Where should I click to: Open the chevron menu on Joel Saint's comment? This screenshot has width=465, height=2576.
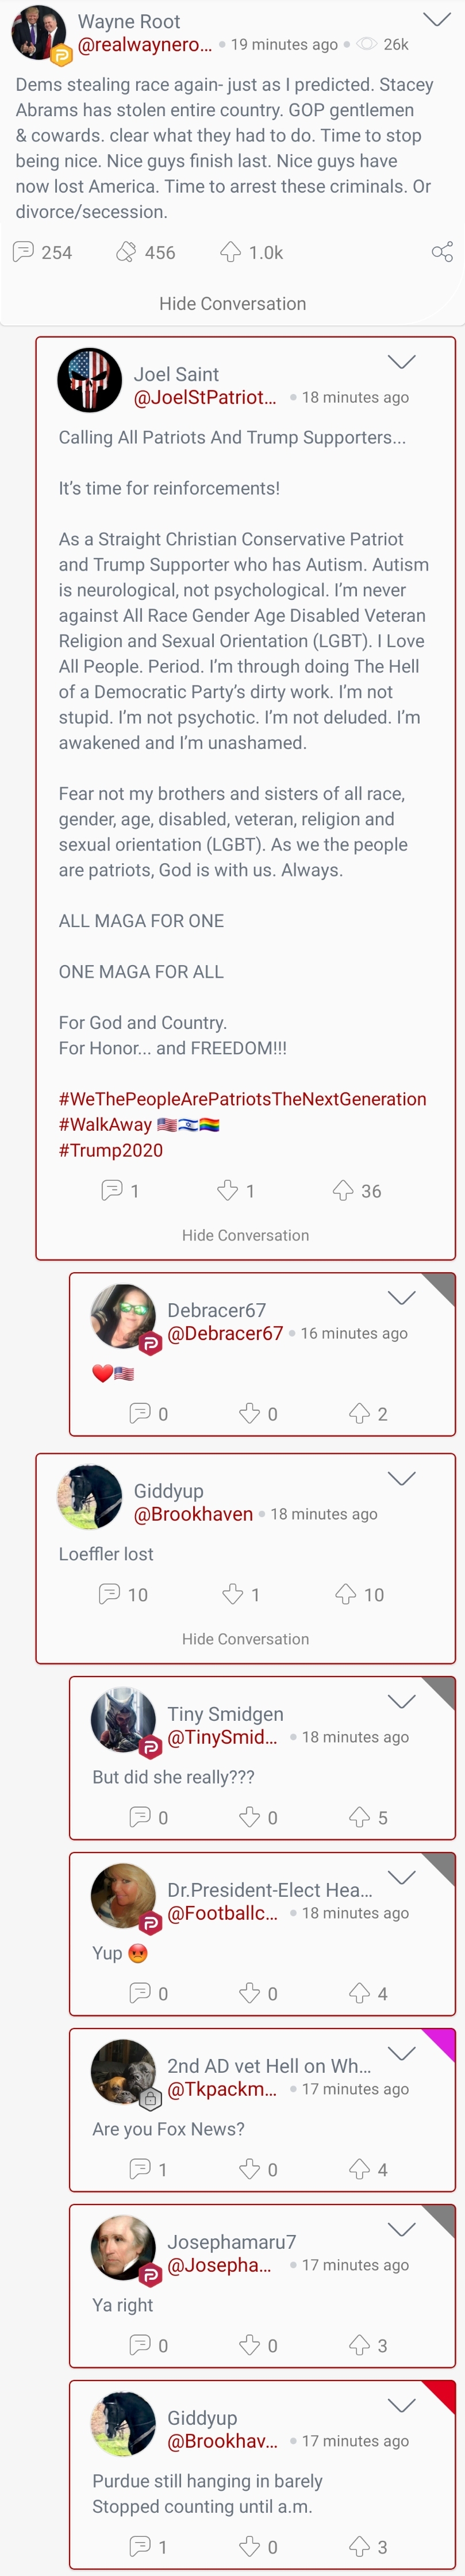pyautogui.click(x=401, y=362)
